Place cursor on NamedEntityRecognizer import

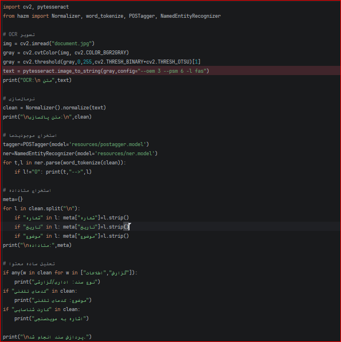(x=190, y=16)
